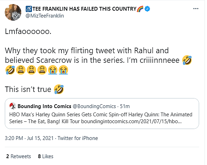Viewport: 207px width, 165px height.
Task: Click the Bounding Into Comics avatar icon
Action: [x=13, y=106]
